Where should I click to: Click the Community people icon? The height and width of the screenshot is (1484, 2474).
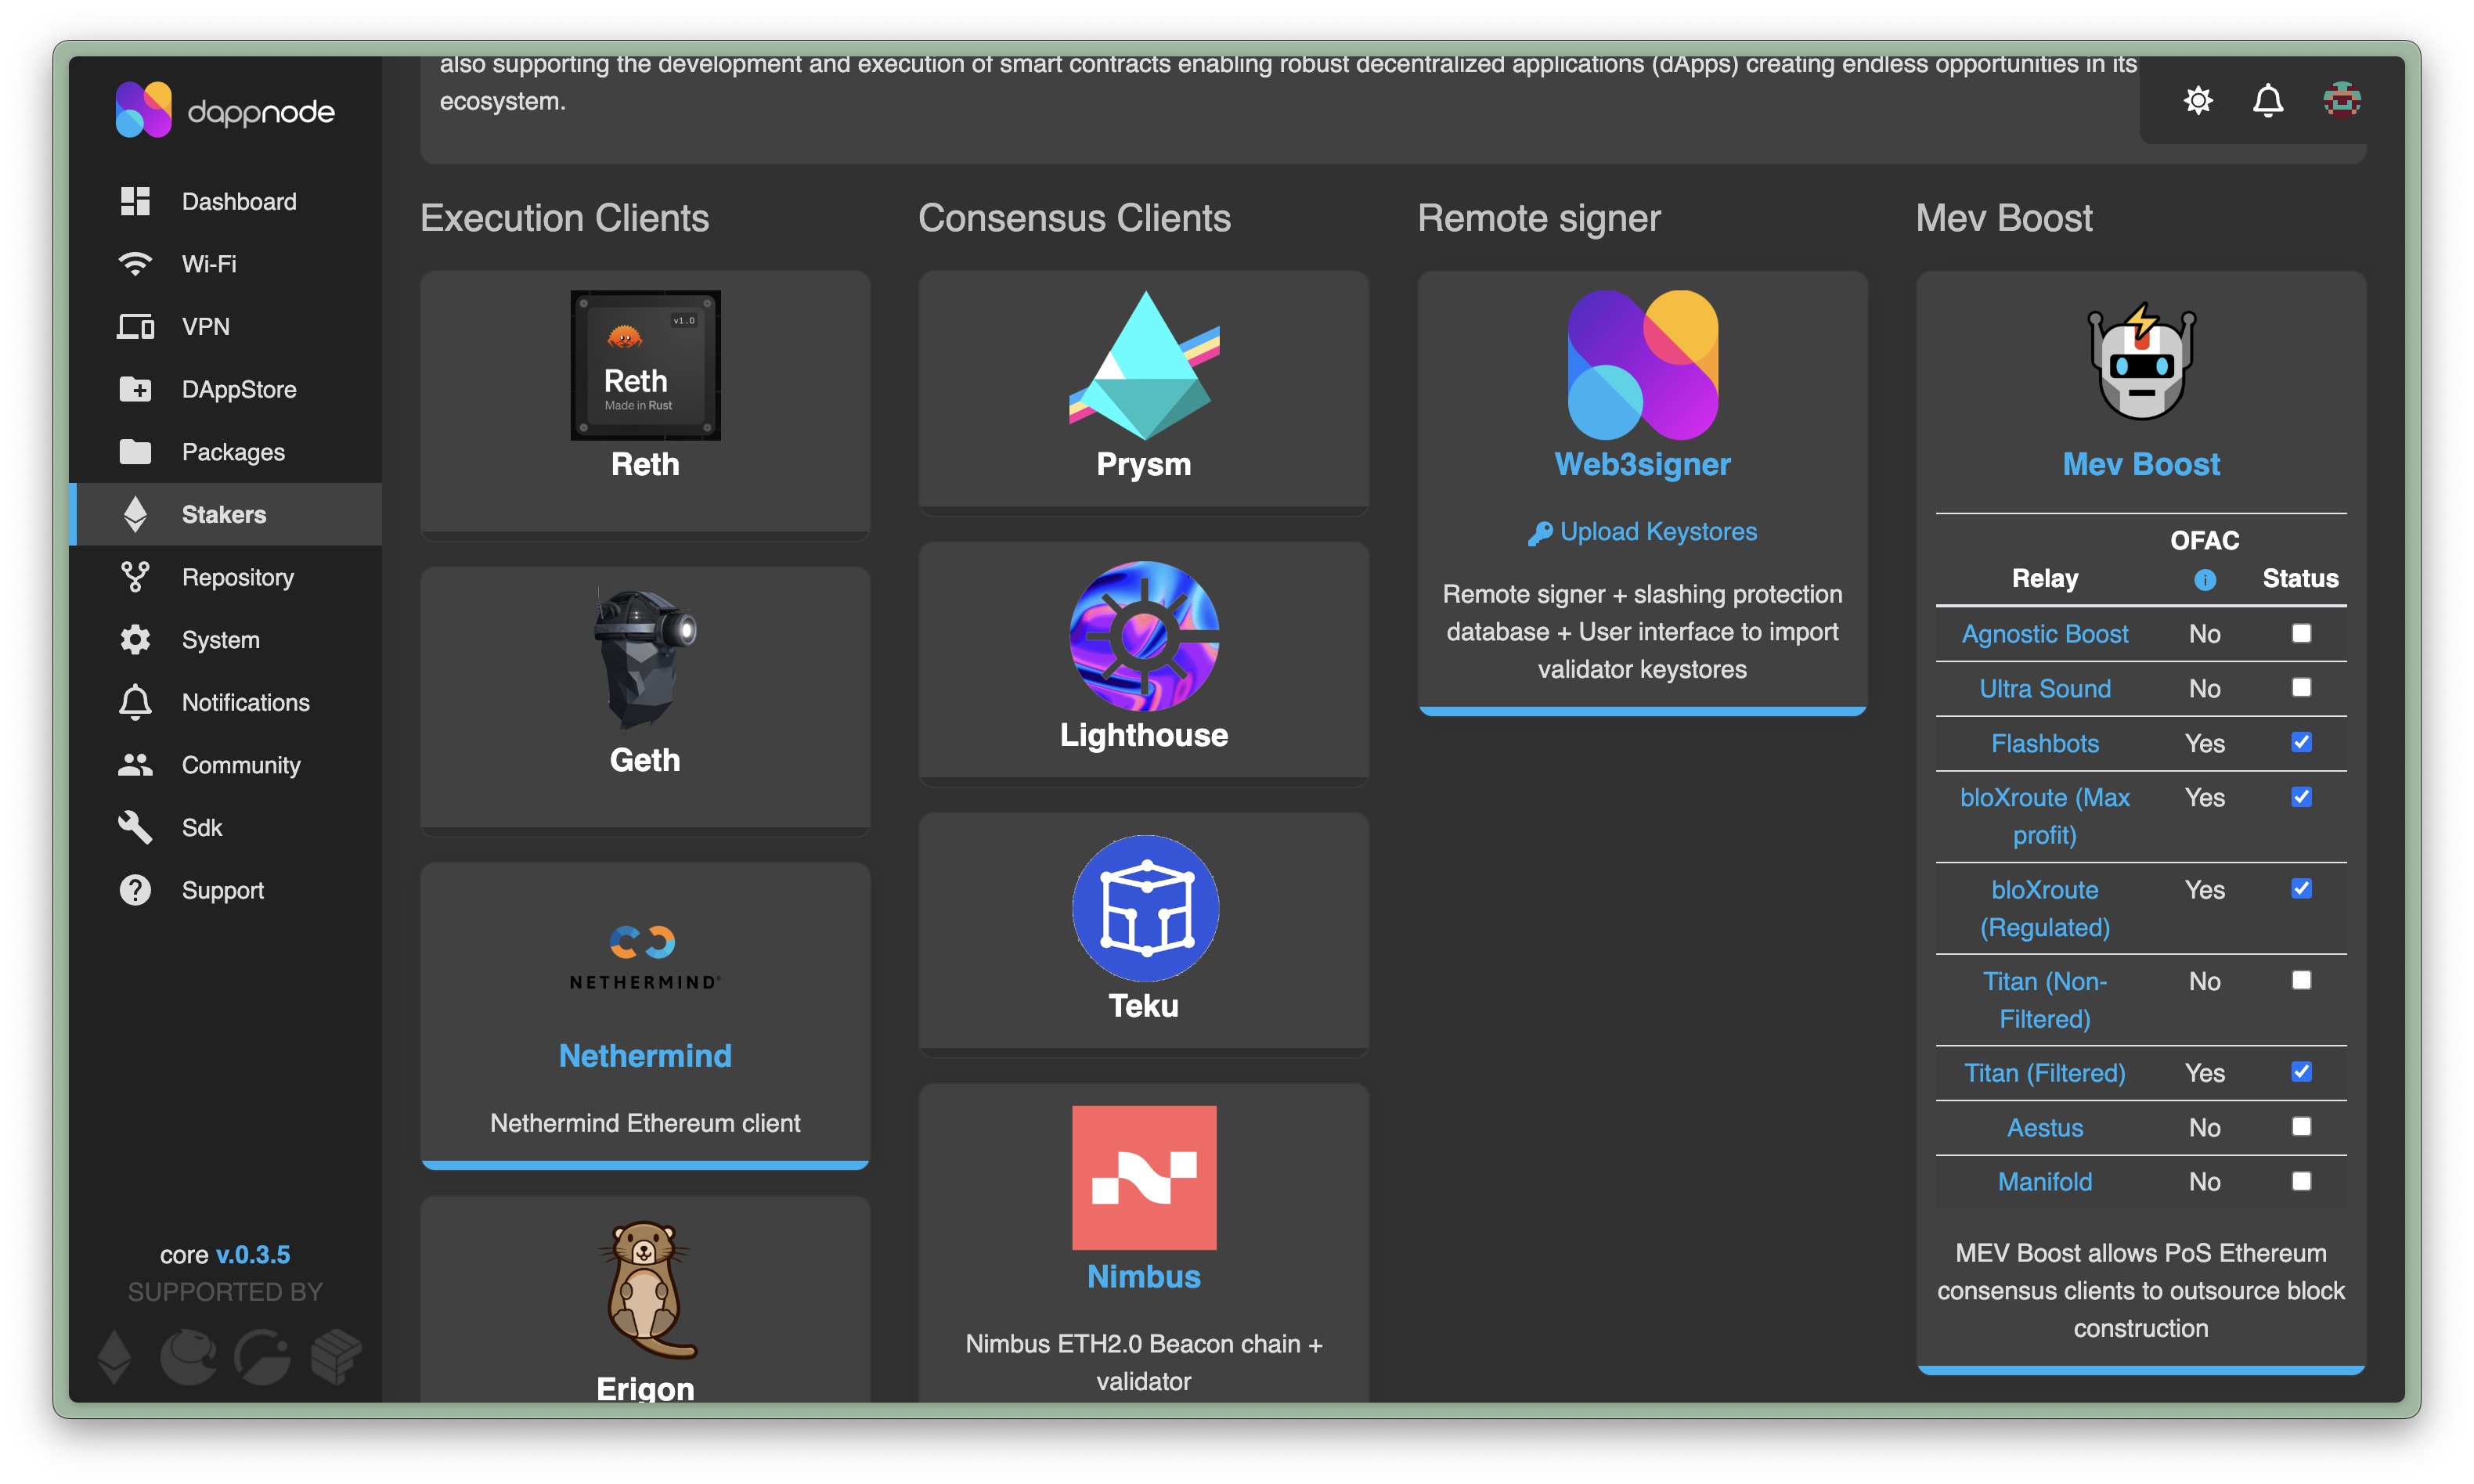(135, 765)
